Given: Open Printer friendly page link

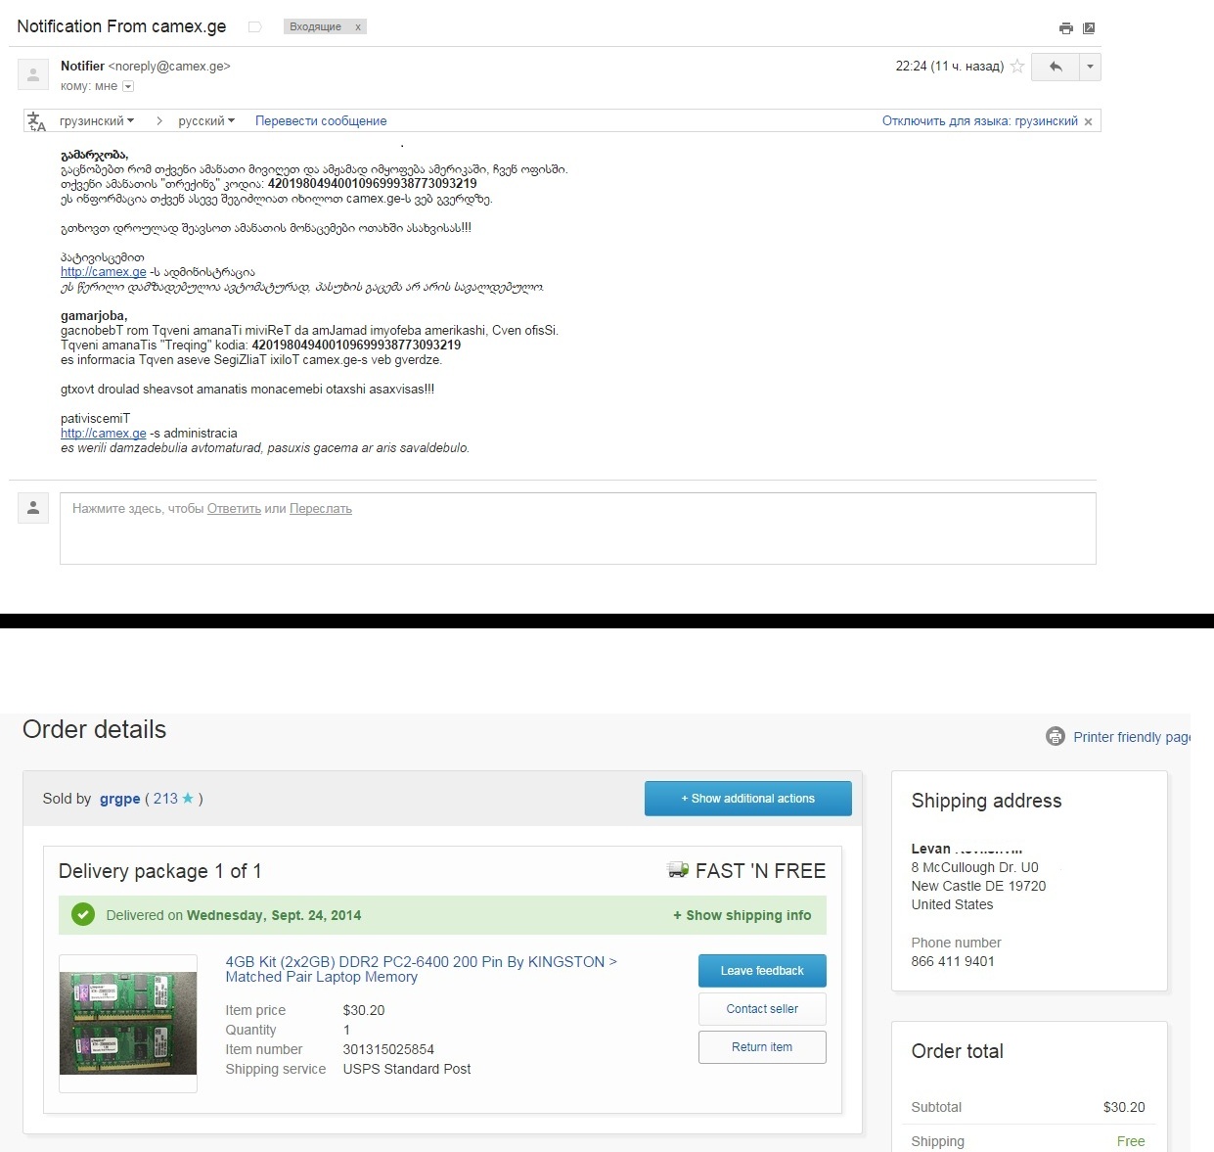Looking at the screenshot, I should (x=1132, y=737).
